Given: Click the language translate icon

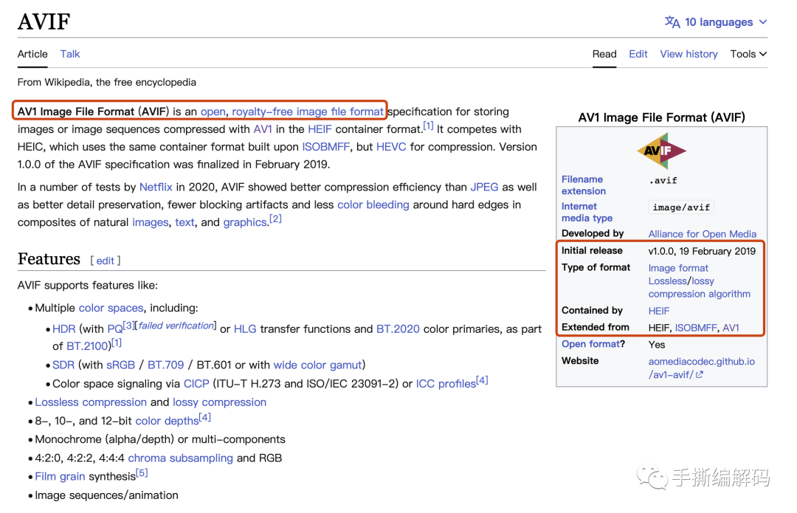Looking at the screenshot, I should click(672, 22).
